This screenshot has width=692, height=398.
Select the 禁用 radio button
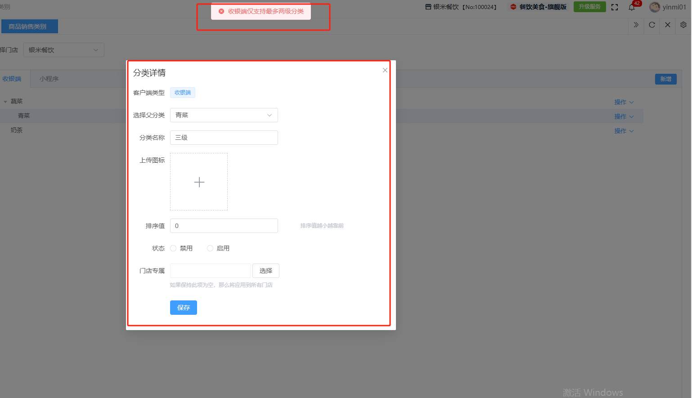(x=173, y=248)
